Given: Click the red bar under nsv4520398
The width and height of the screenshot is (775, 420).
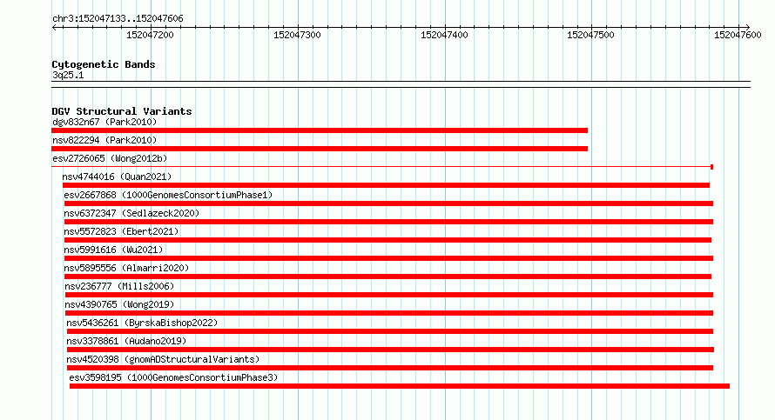Looking at the screenshot, I should pos(390,368).
